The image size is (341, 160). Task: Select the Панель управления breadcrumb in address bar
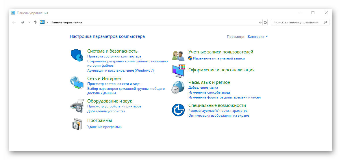pos(66,22)
